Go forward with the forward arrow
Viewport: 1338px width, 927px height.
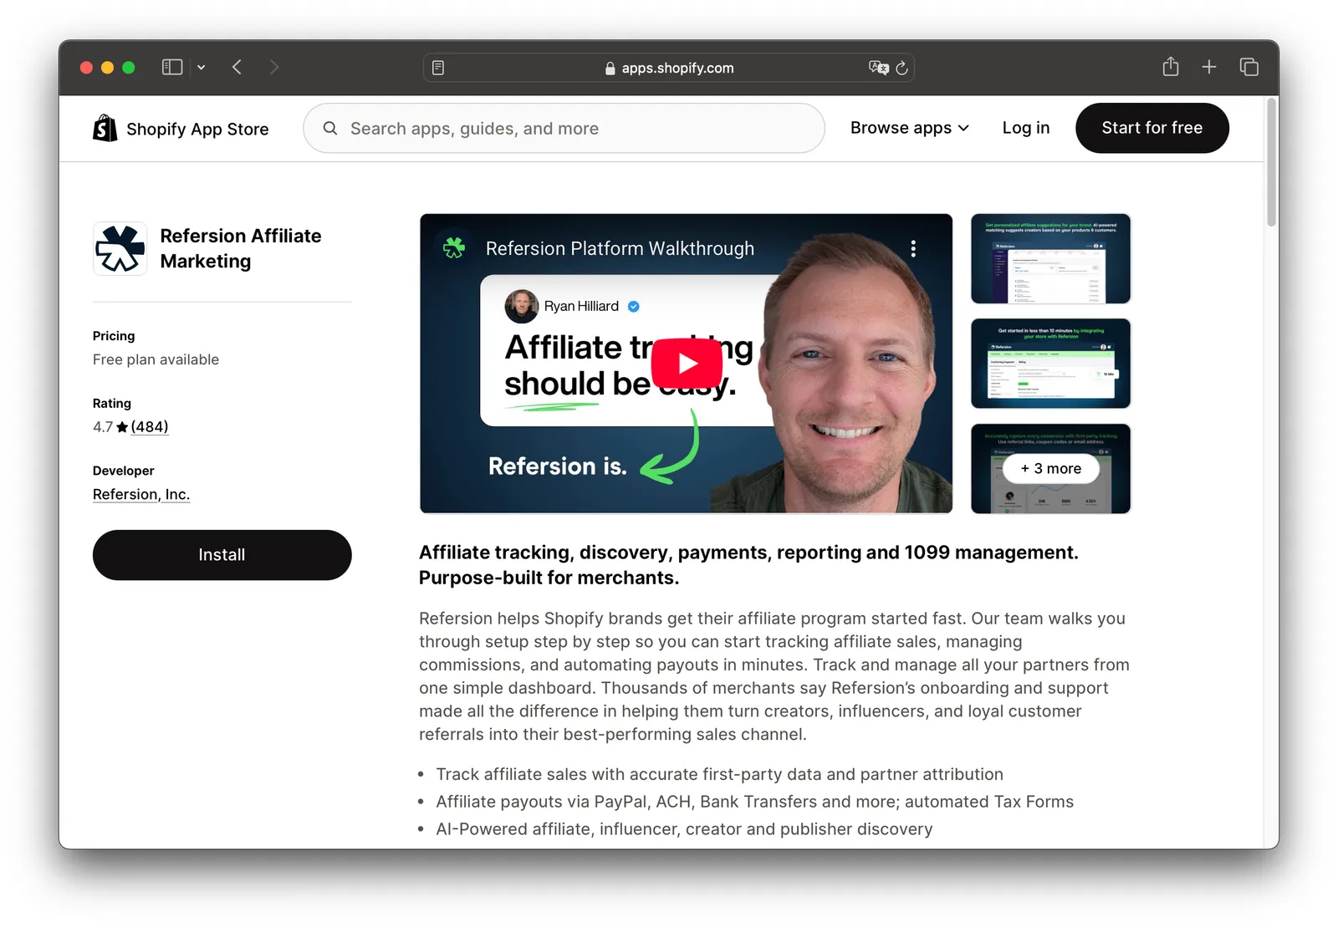coord(273,67)
